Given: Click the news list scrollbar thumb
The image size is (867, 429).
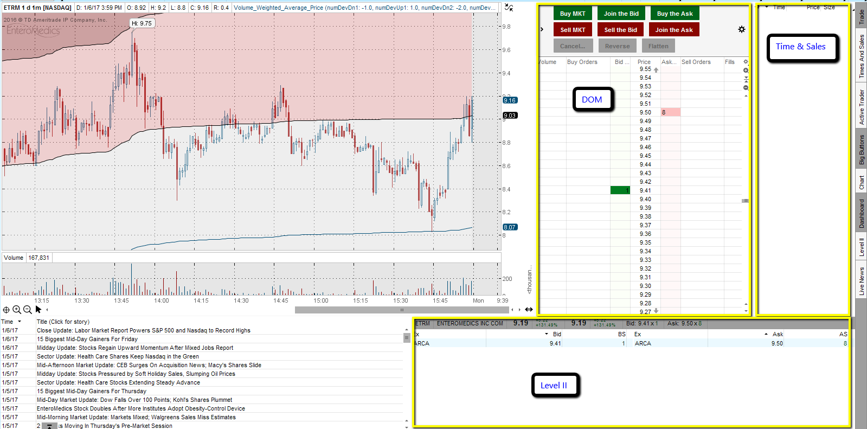Looking at the screenshot, I should pyautogui.click(x=407, y=337).
